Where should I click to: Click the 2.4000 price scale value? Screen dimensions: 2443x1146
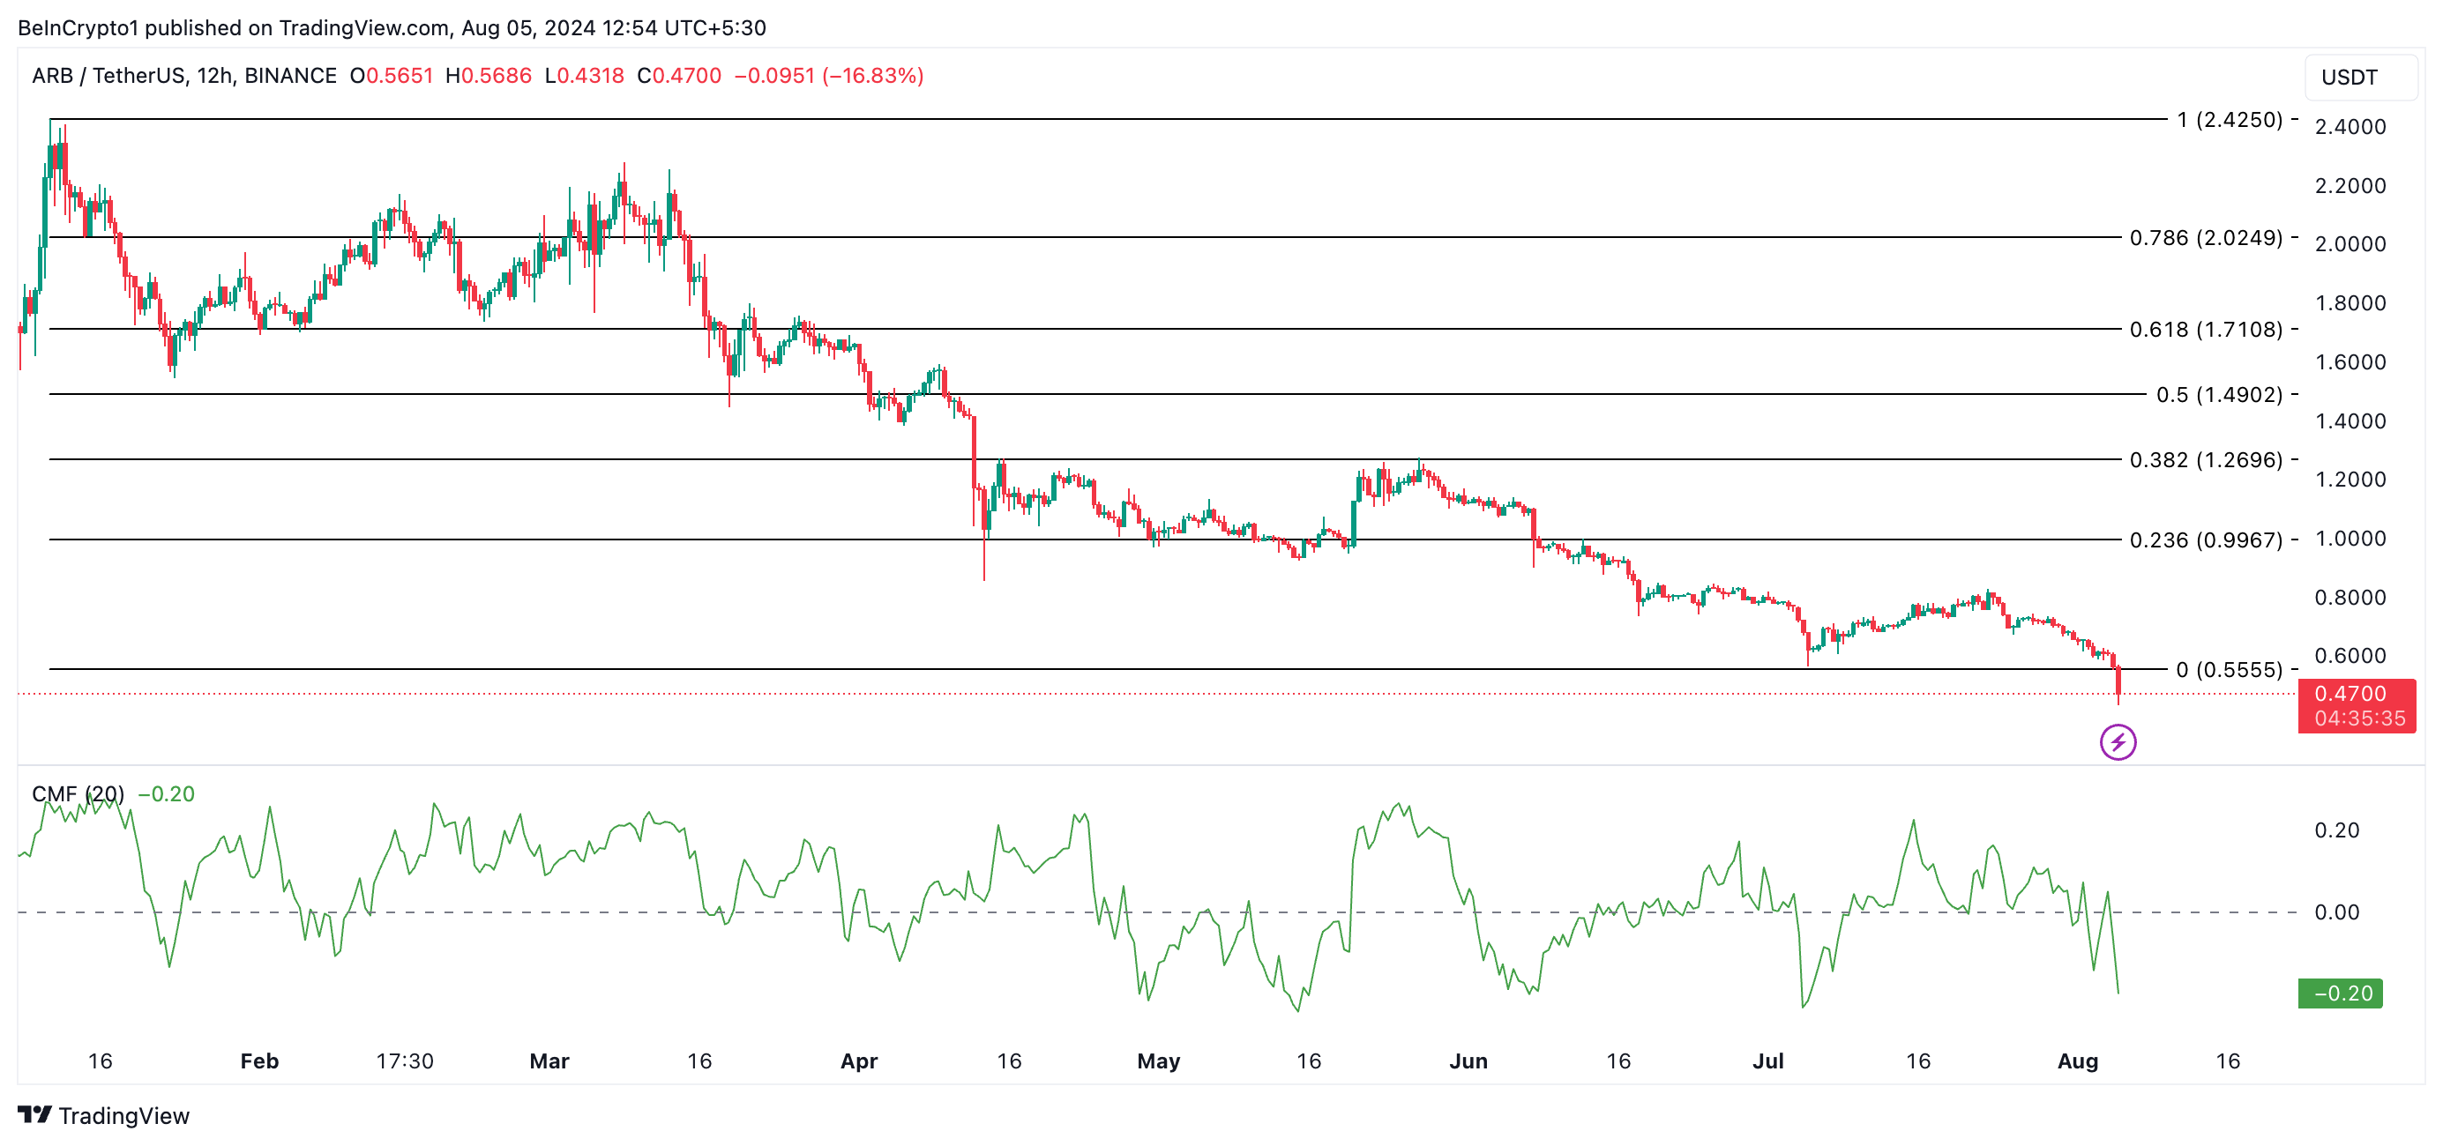[x=2350, y=126]
